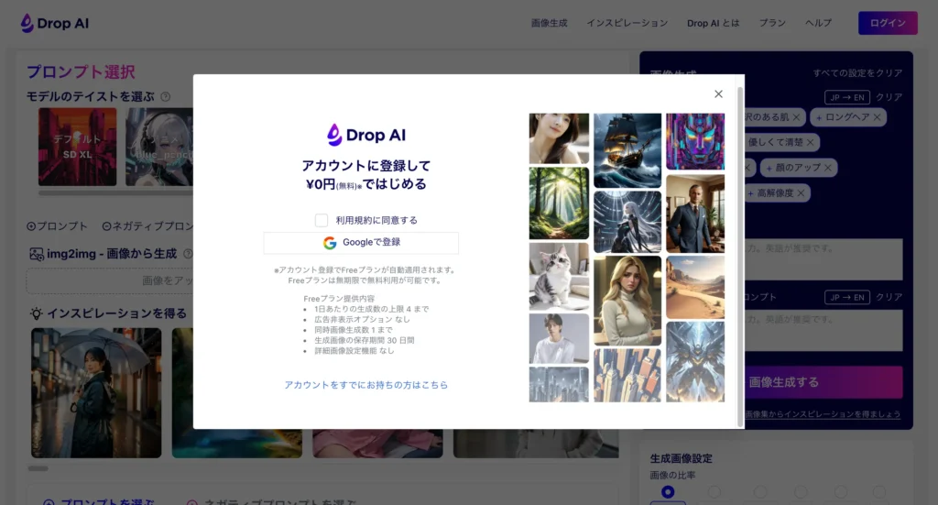The height and width of the screenshot is (505, 938).
Task: Select the デフォルト SD XL model thumbnail
Action: tap(78, 147)
